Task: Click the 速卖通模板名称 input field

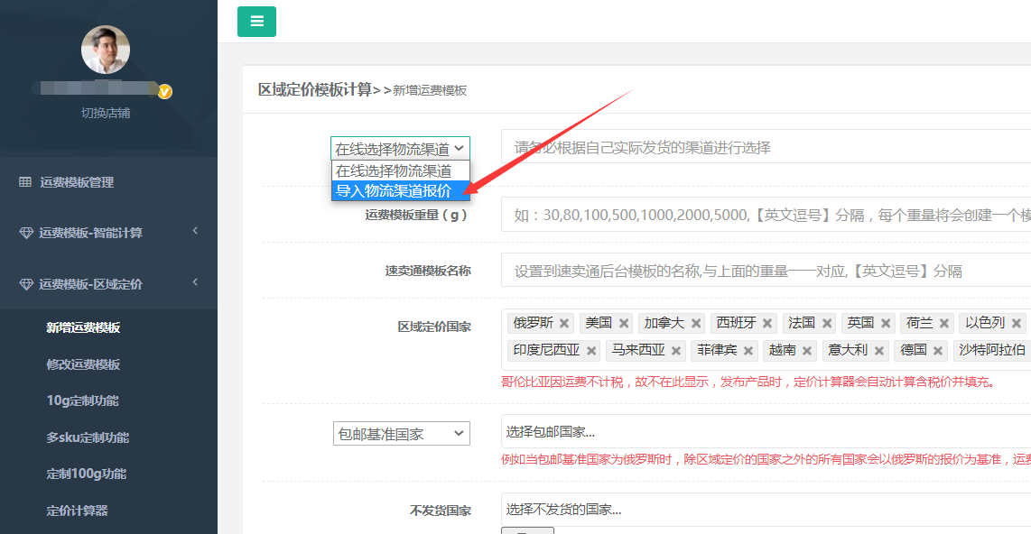Action: point(766,270)
